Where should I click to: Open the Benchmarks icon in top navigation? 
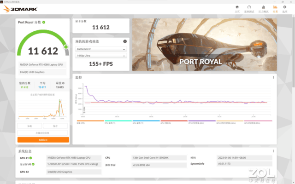(250, 8)
